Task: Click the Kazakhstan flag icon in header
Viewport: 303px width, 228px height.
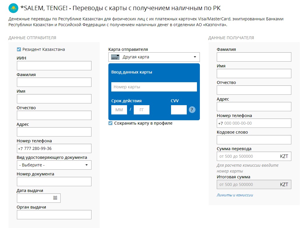Action: click(13, 8)
